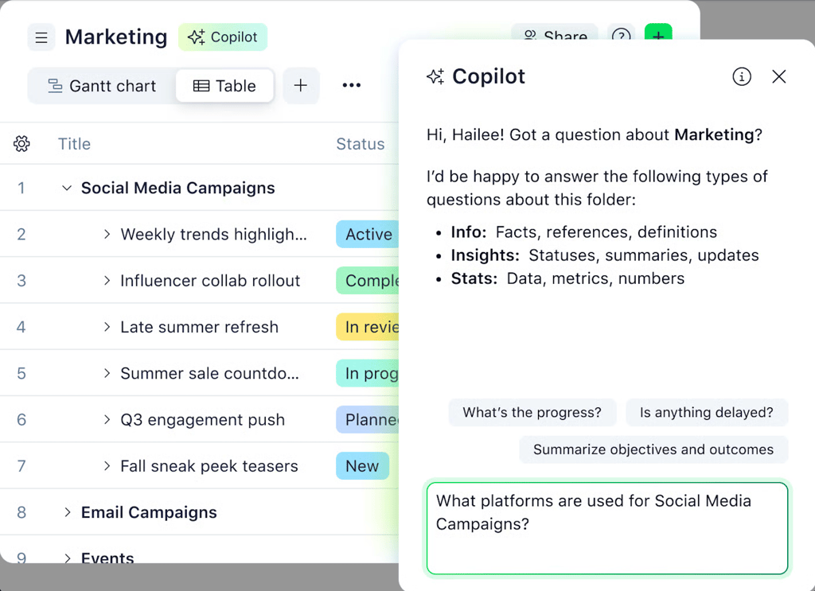Click the Copilot badge next to Marketing
This screenshot has height=591, width=815.
coord(223,37)
